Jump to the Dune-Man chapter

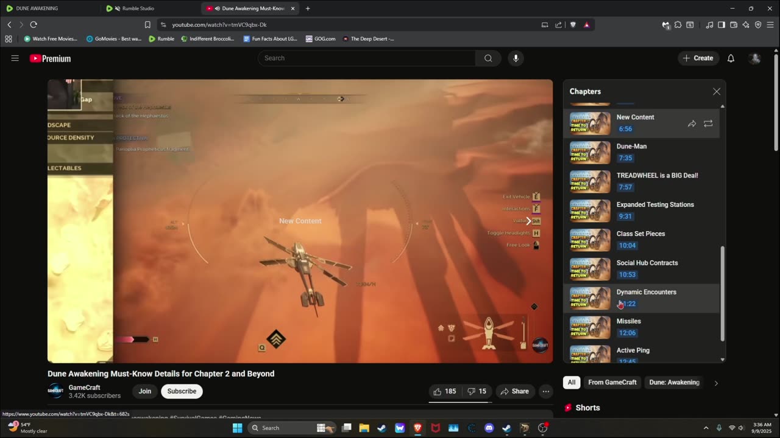point(642,152)
